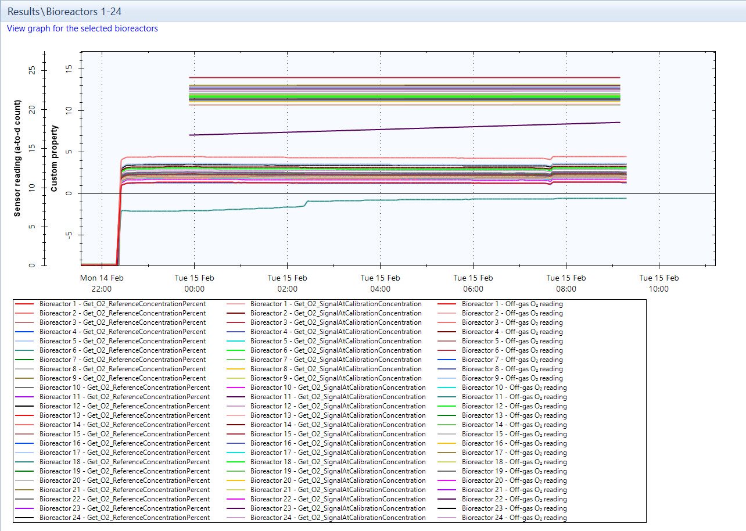Click the Tue 15 Feb 04:00 time label
746x531 pixels.
pyautogui.click(x=380, y=284)
